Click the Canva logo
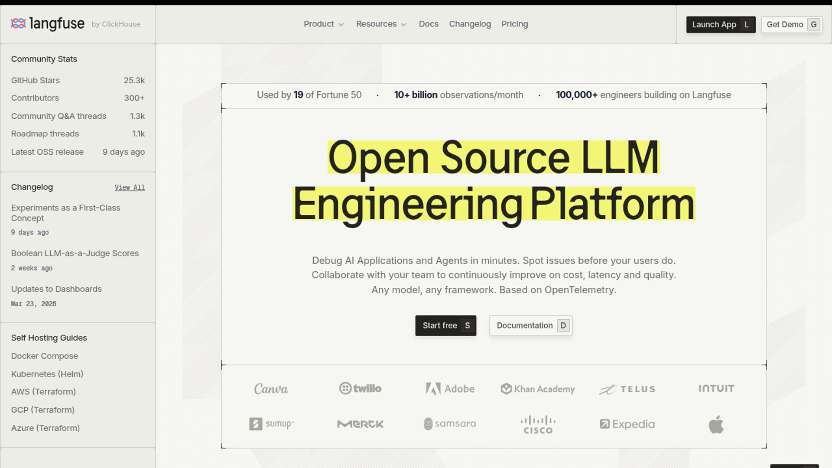The width and height of the screenshot is (832, 468). [x=271, y=389]
